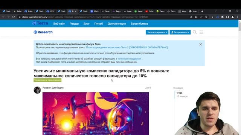
Task: Switch to the first Station tab
Action: 6,11
